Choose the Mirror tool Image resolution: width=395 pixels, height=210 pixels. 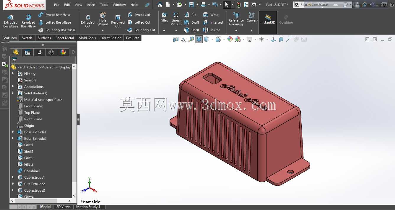pyautogui.click(x=212, y=30)
